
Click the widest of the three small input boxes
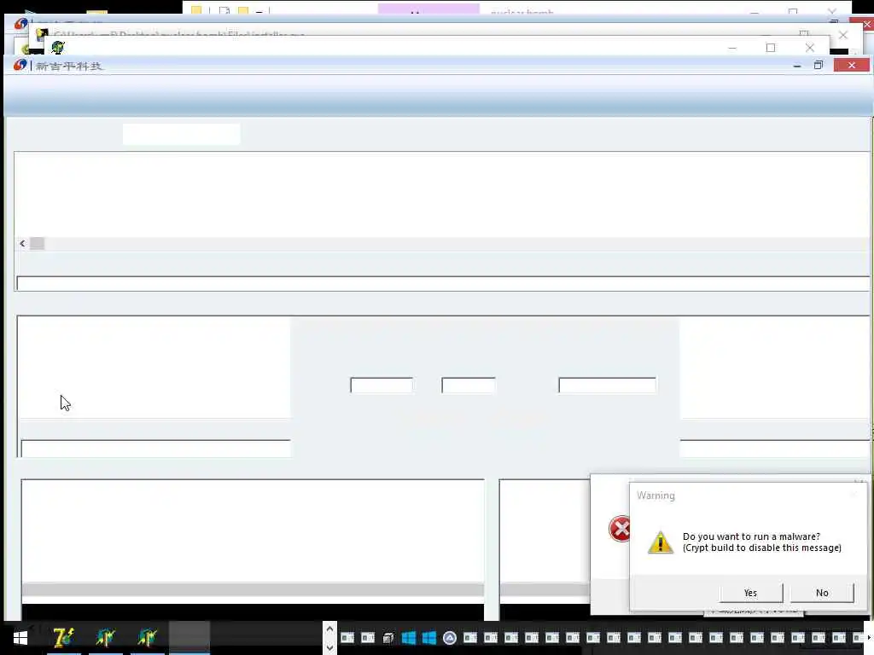(607, 385)
